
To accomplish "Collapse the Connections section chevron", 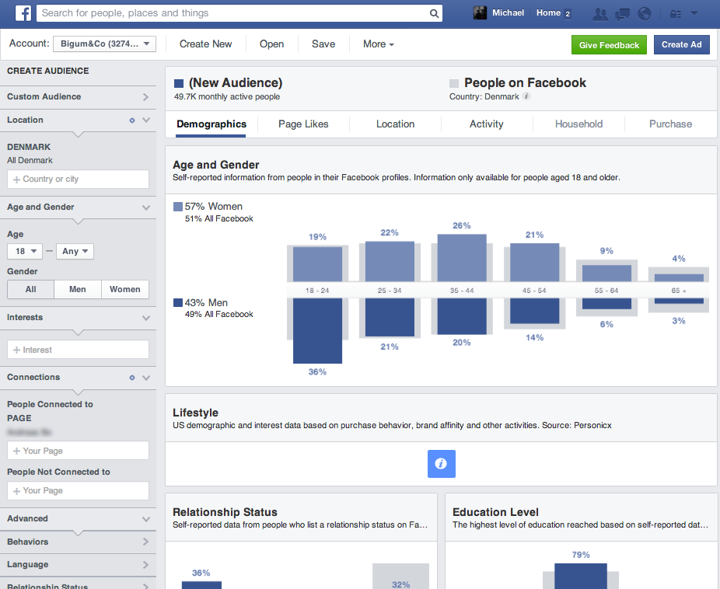I will point(146,378).
